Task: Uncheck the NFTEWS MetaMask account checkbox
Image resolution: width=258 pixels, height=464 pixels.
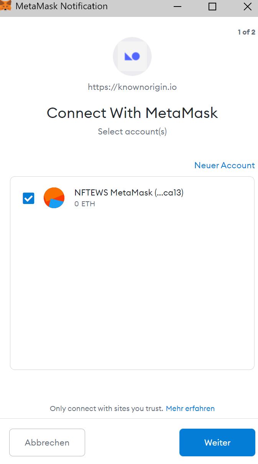Action: click(29, 198)
